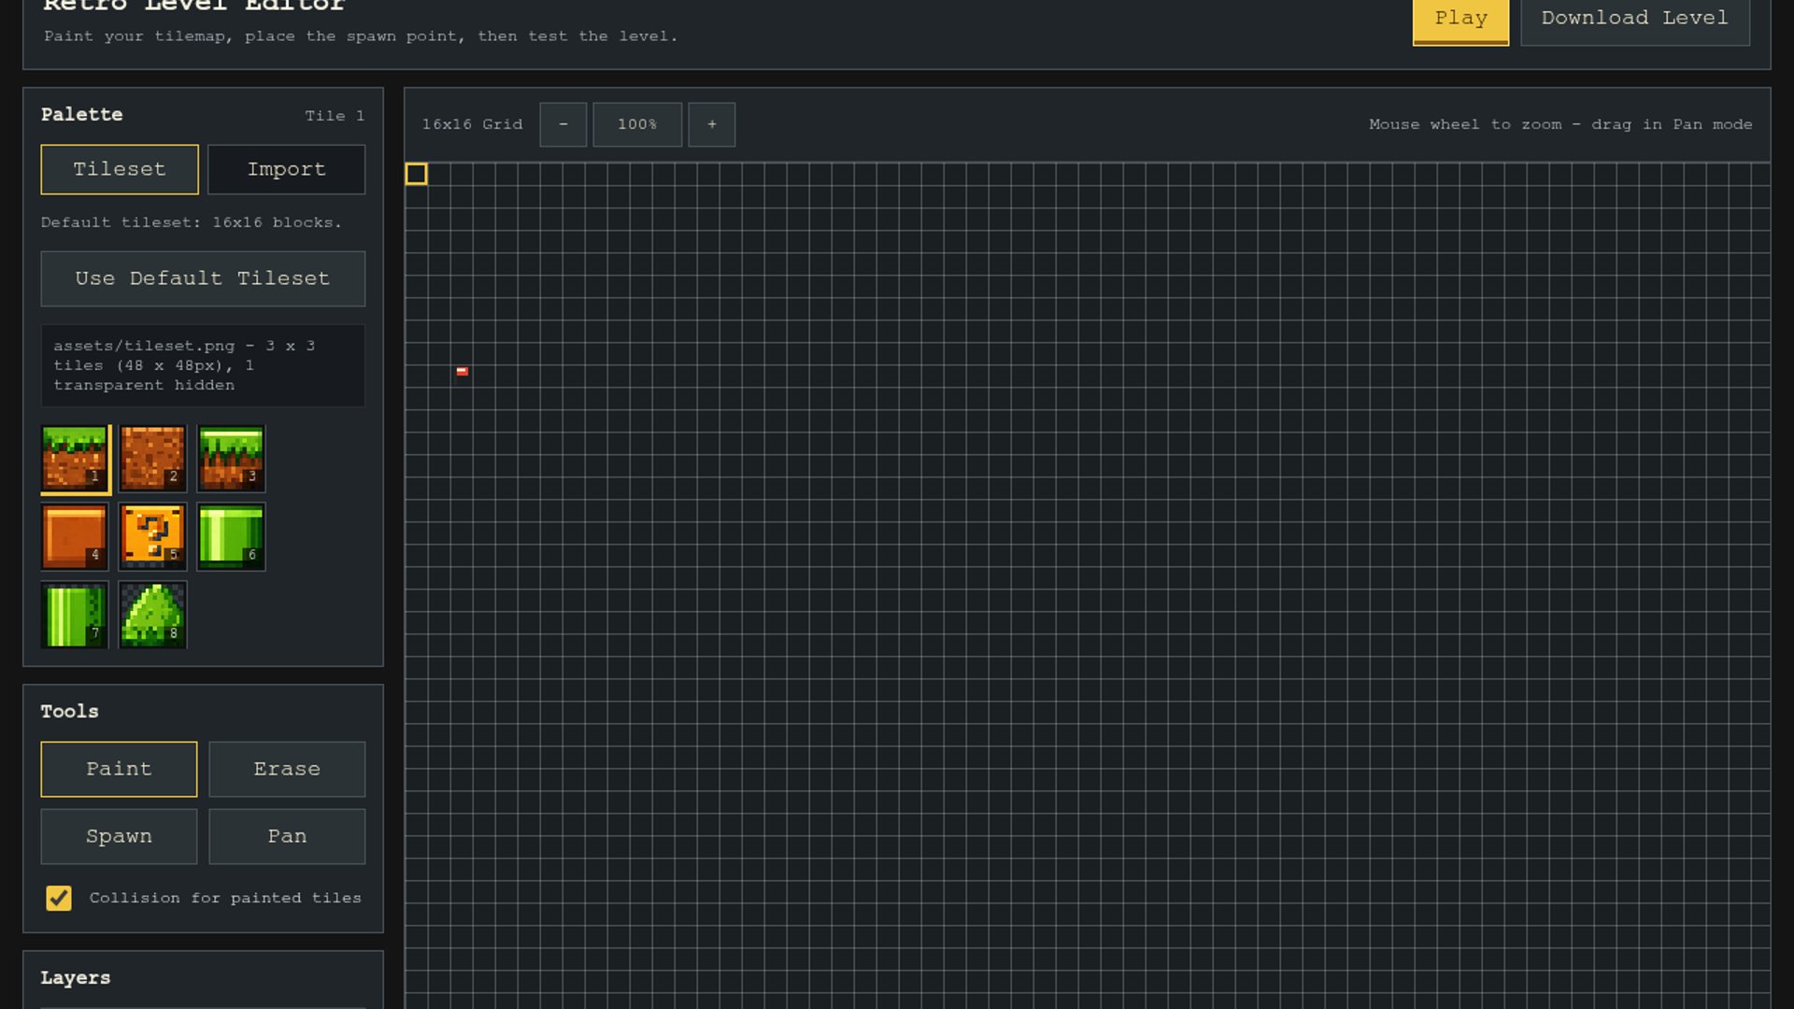Click Use Default Tileset button

click(203, 278)
